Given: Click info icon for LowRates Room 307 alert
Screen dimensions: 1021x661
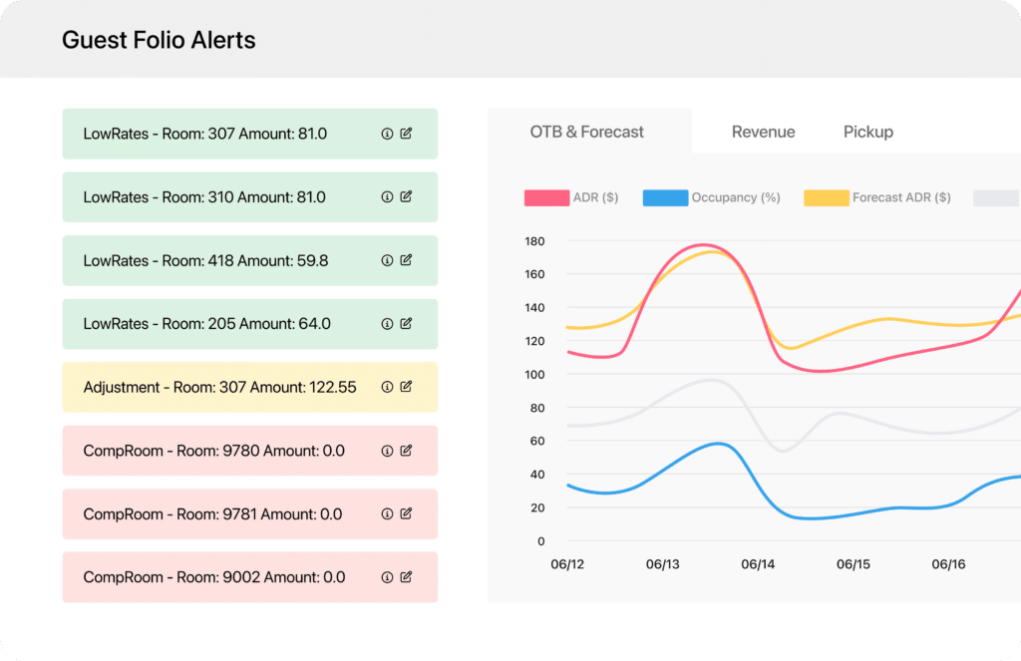Looking at the screenshot, I should [387, 134].
